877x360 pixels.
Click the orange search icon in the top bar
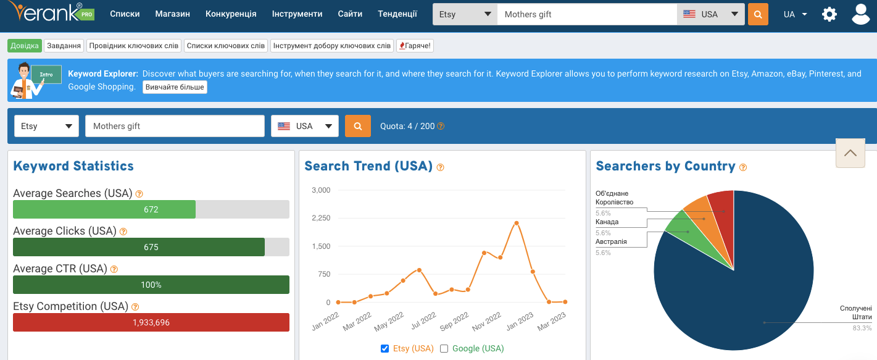click(x=758, y=14)
